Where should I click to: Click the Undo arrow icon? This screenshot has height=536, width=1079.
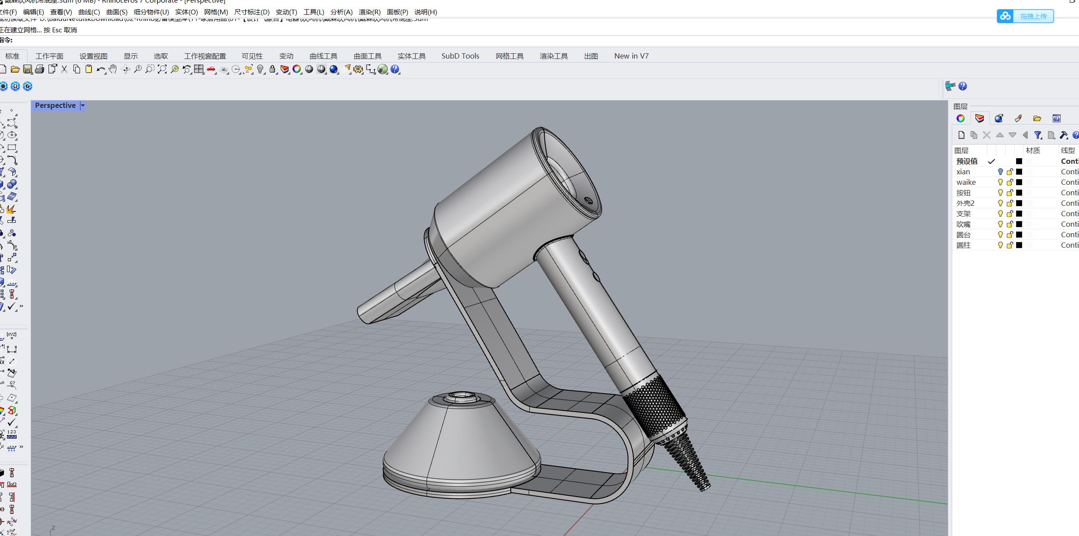[x=100, y=69]
